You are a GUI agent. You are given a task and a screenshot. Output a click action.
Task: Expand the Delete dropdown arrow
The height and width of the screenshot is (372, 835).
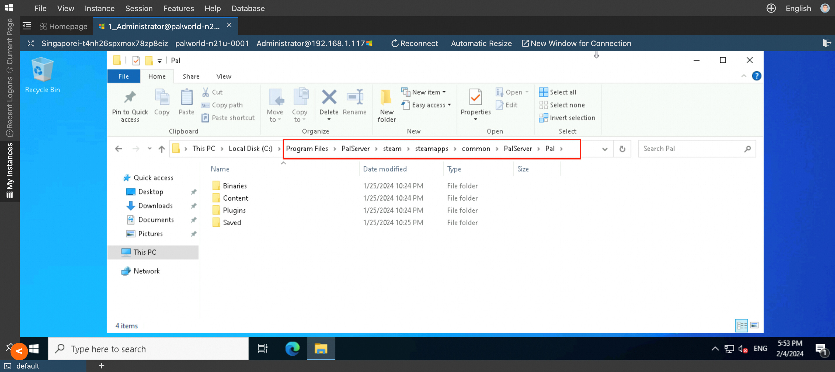329,120
